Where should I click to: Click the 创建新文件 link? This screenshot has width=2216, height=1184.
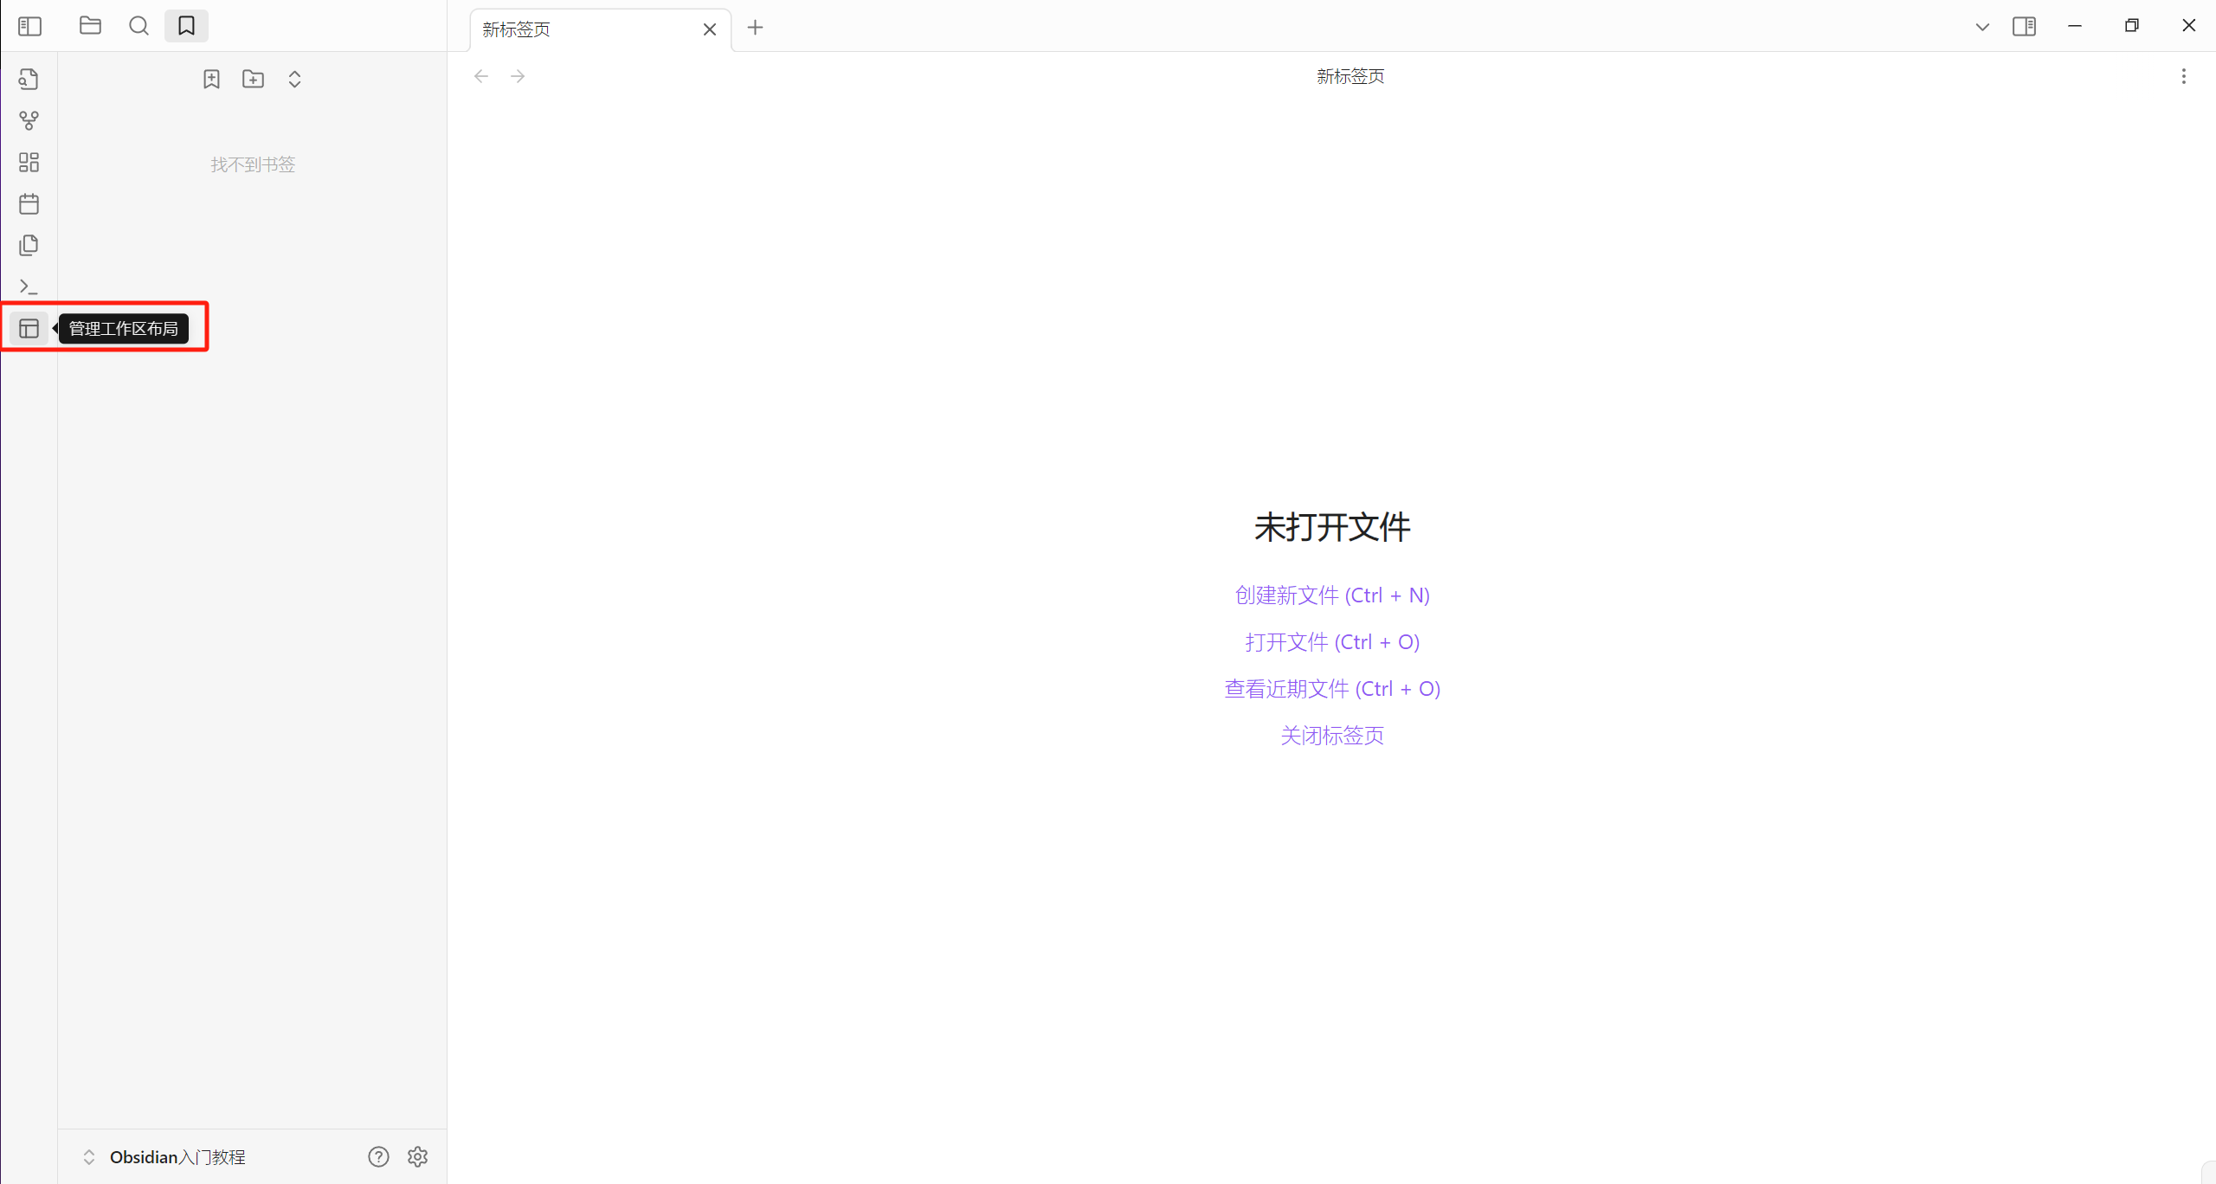(x=1331, y=595)
